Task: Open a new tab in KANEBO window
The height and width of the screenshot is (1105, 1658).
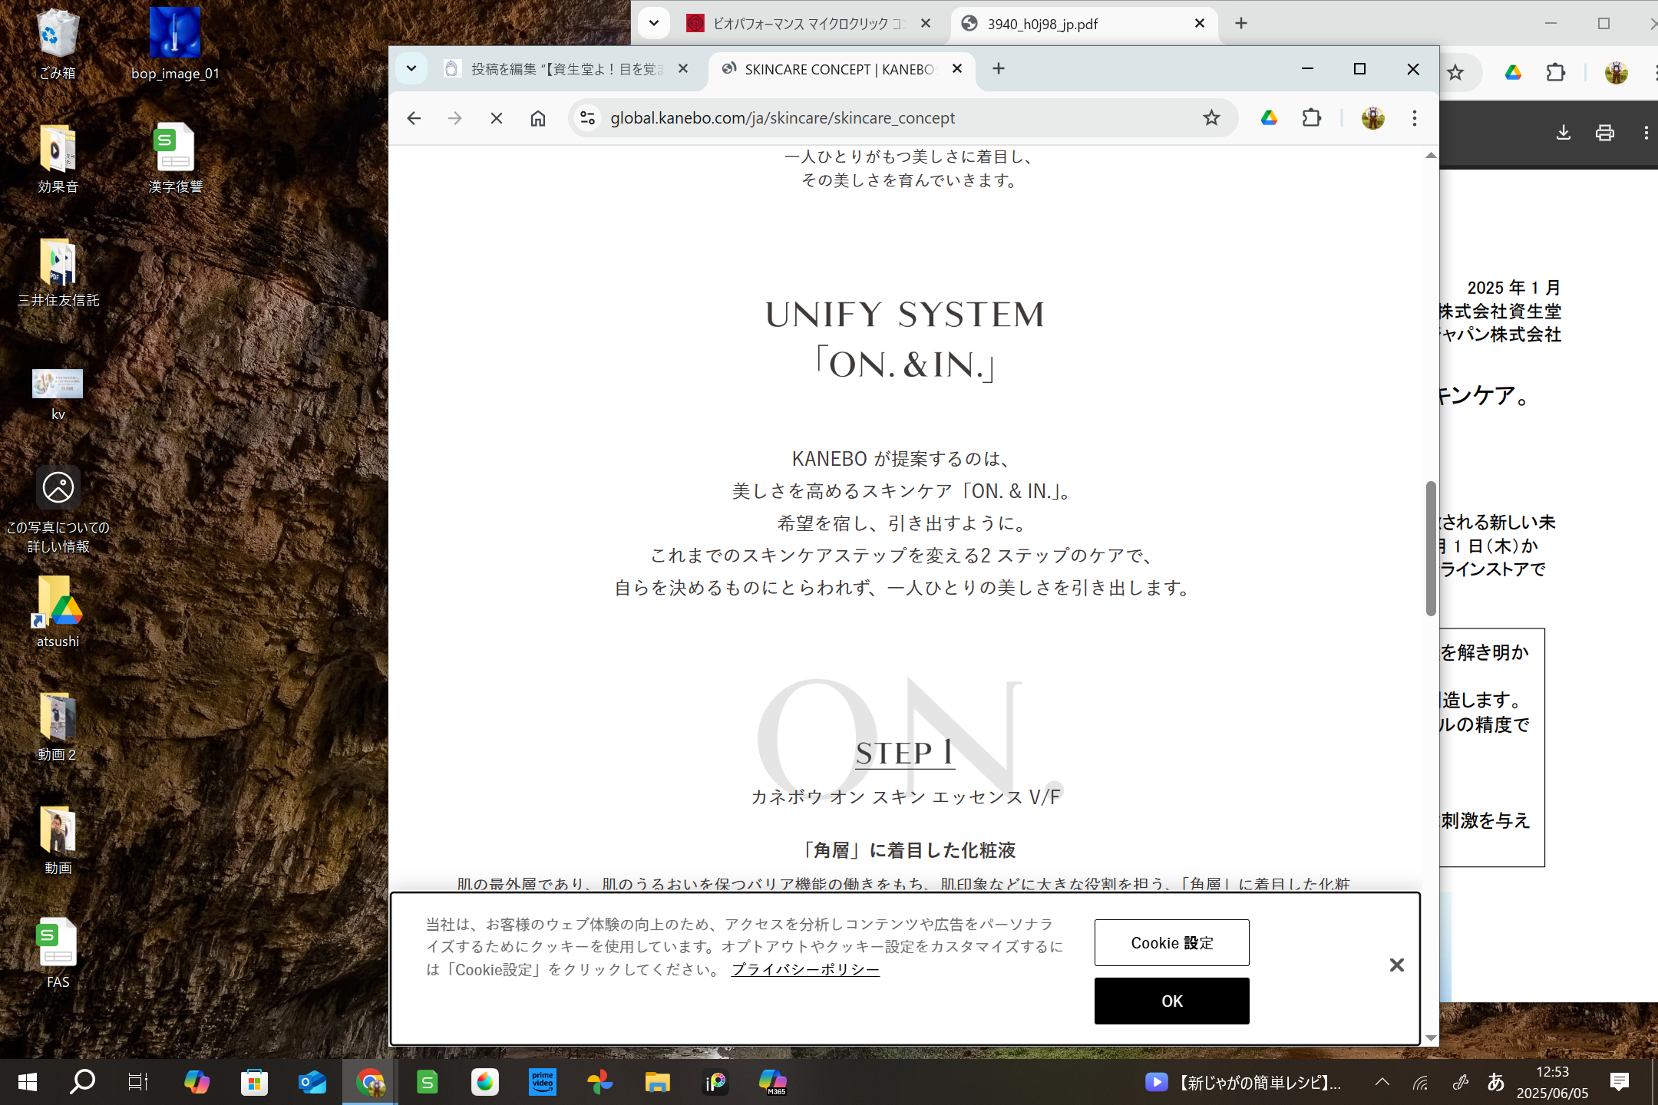Action: point(999,69)
